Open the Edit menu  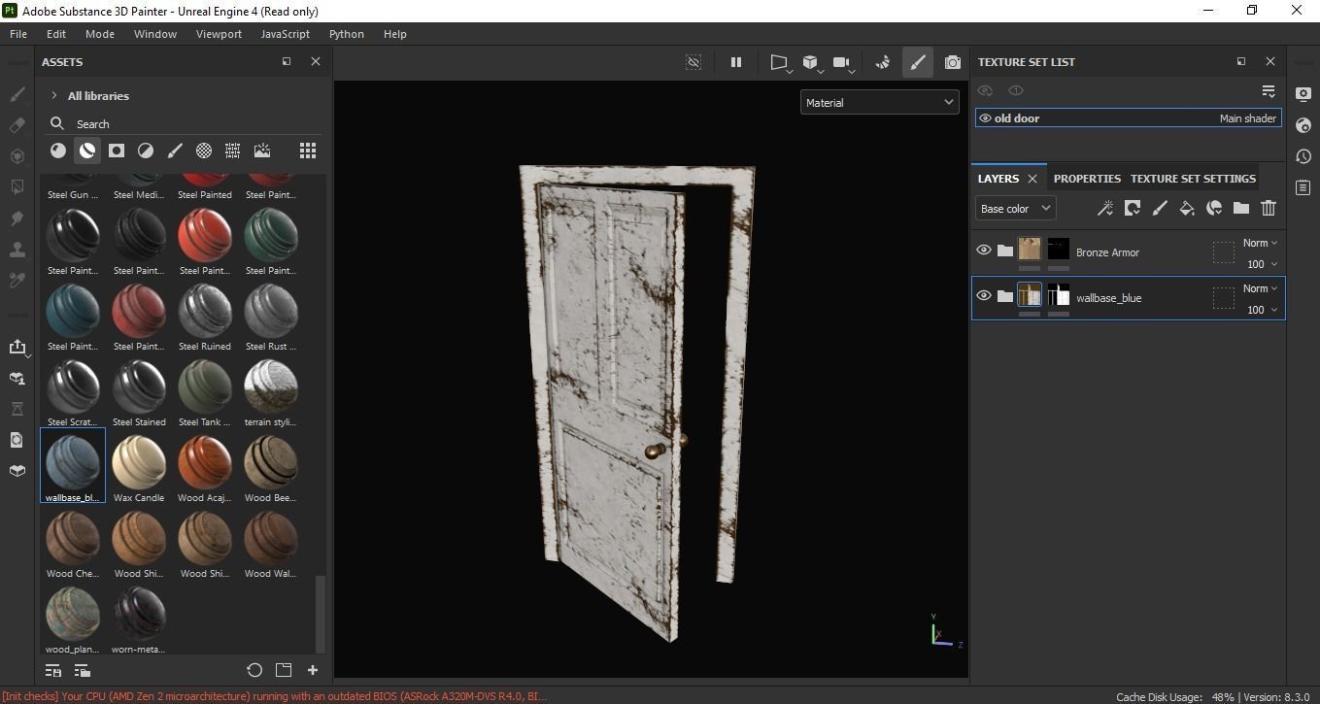point(56,33)
